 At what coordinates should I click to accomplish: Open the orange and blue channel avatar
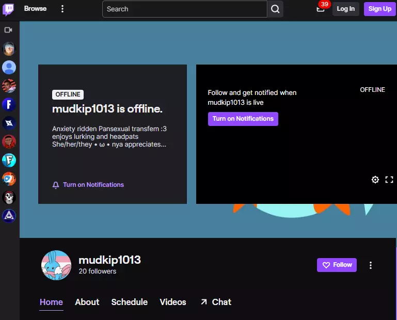(x=9, y=179)
